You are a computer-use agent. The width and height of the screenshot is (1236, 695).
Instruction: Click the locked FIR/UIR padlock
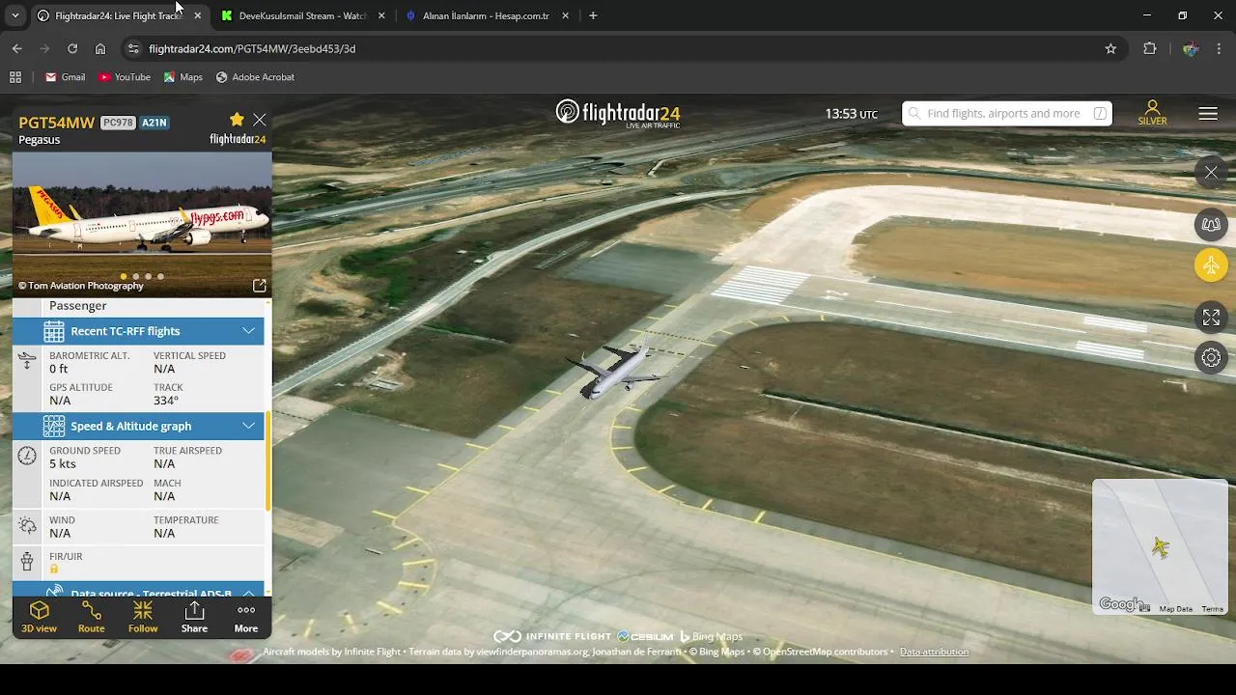[x=54, y=570]
